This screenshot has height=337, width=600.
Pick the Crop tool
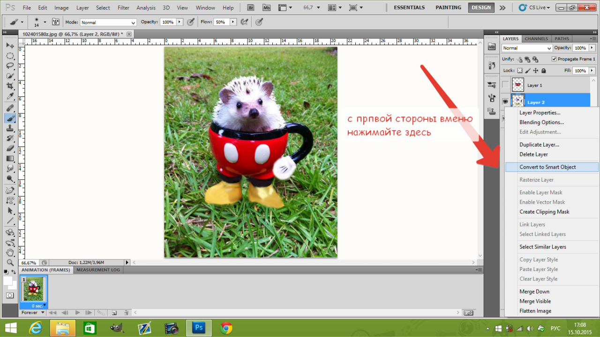click(x=10, y=86)
